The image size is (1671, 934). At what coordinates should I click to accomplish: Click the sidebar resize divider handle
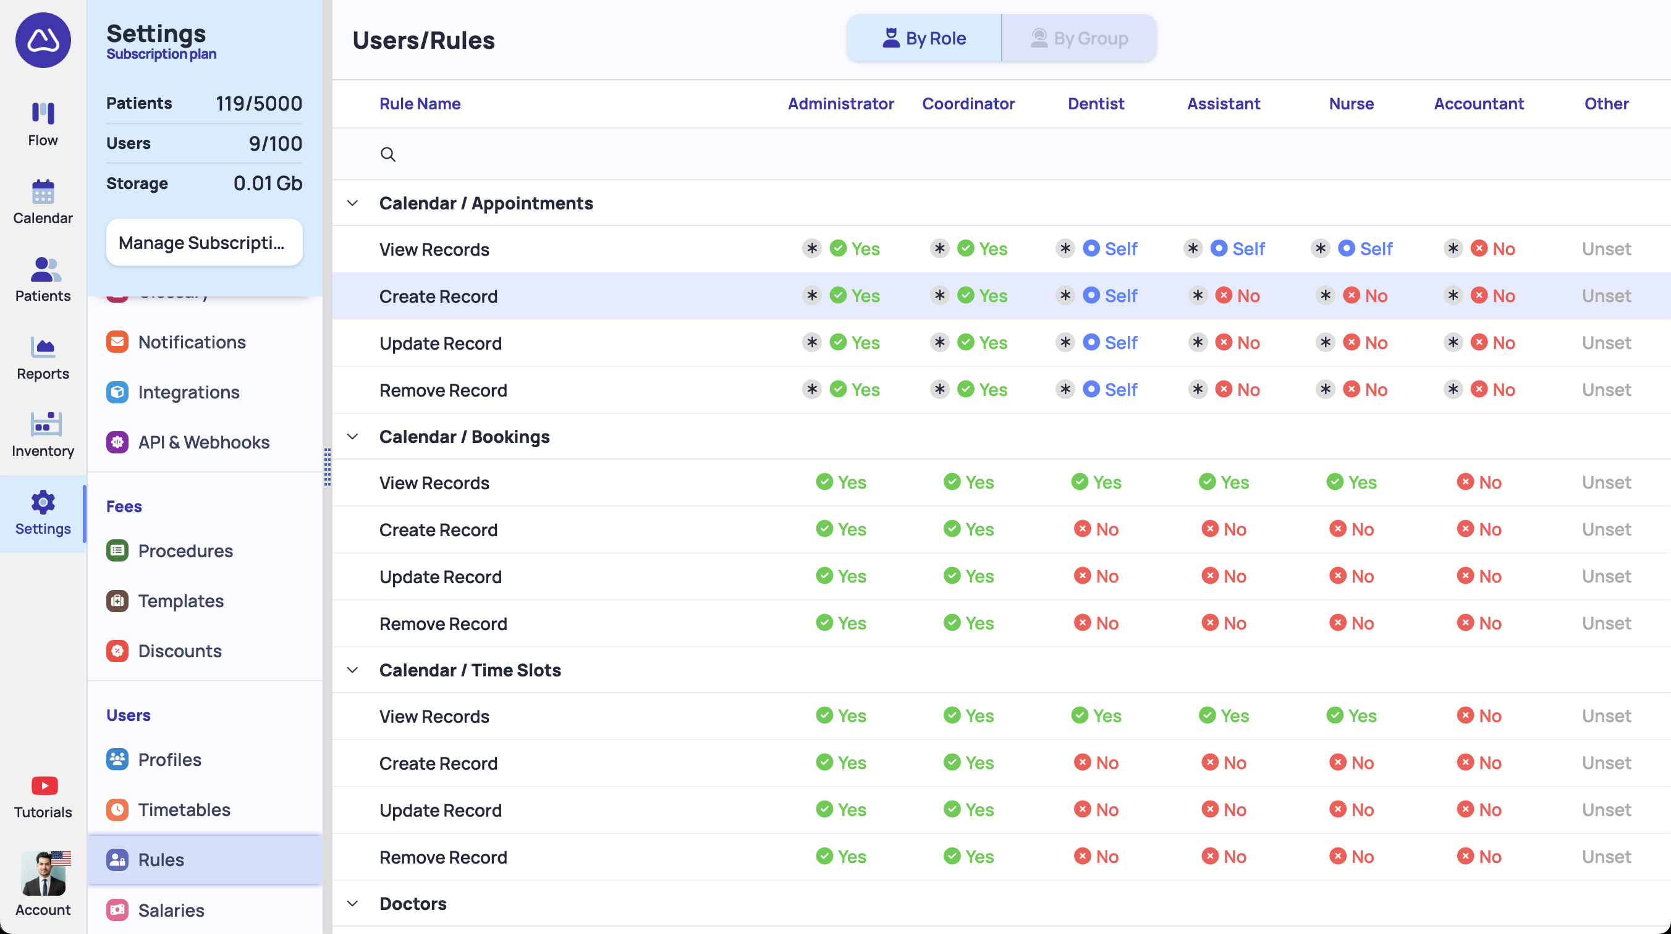328,467
